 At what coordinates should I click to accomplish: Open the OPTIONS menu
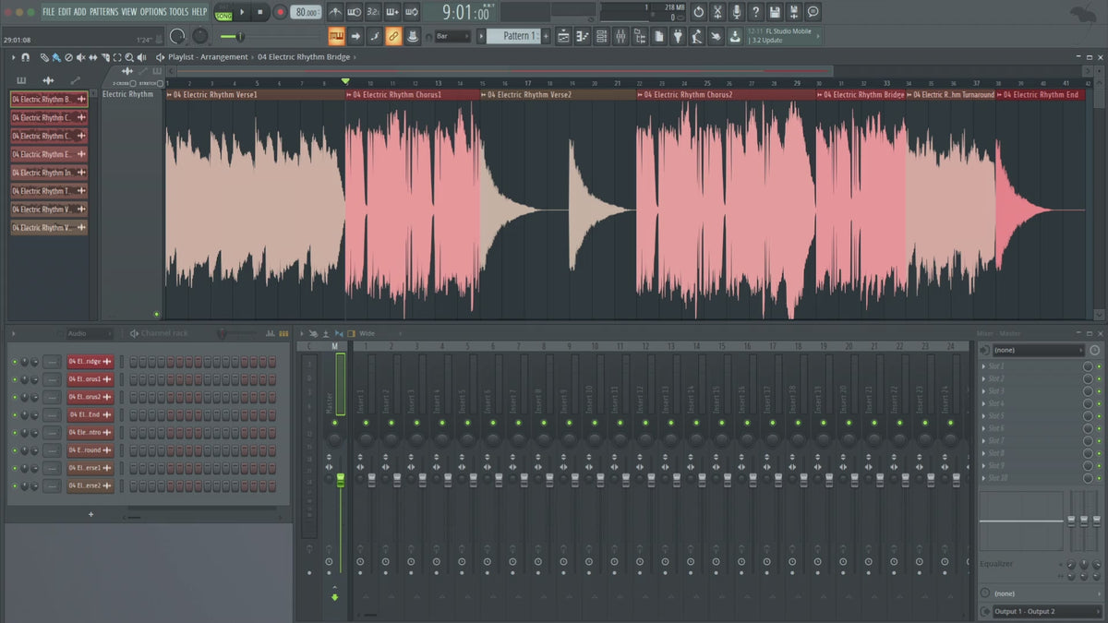pyautogui.click(x=152, y=11)
